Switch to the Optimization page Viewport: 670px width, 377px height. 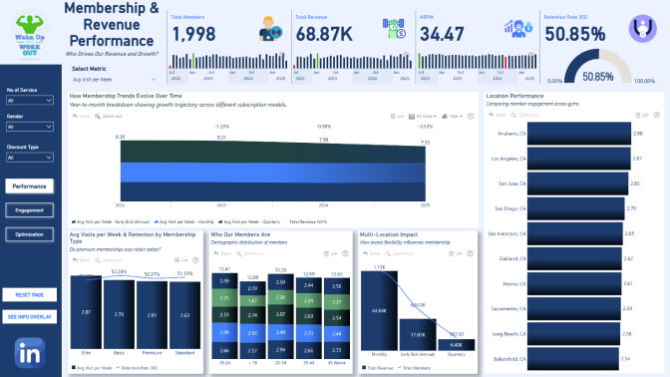30,234
